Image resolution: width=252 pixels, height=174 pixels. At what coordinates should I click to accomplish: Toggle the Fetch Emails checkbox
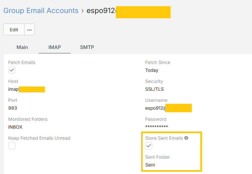(x=12, y=70)
